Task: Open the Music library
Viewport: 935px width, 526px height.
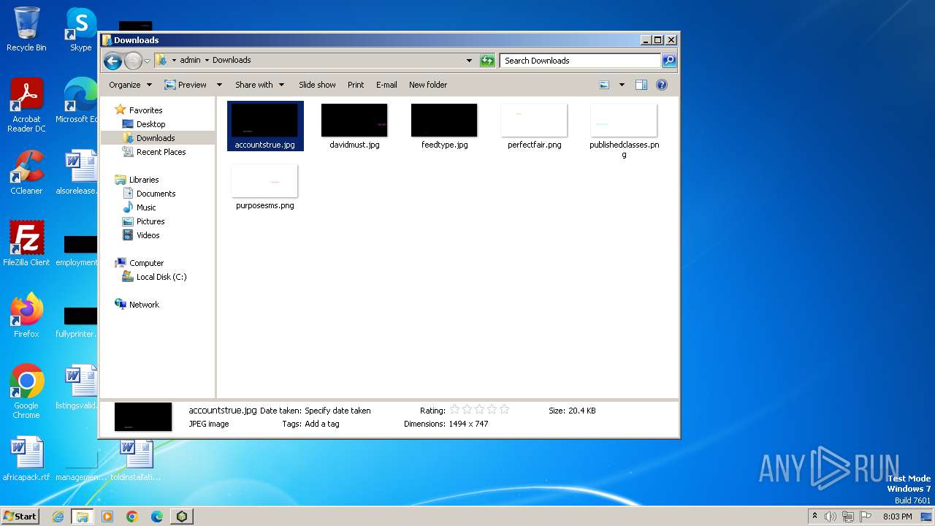Action: (x=145, y=207)
